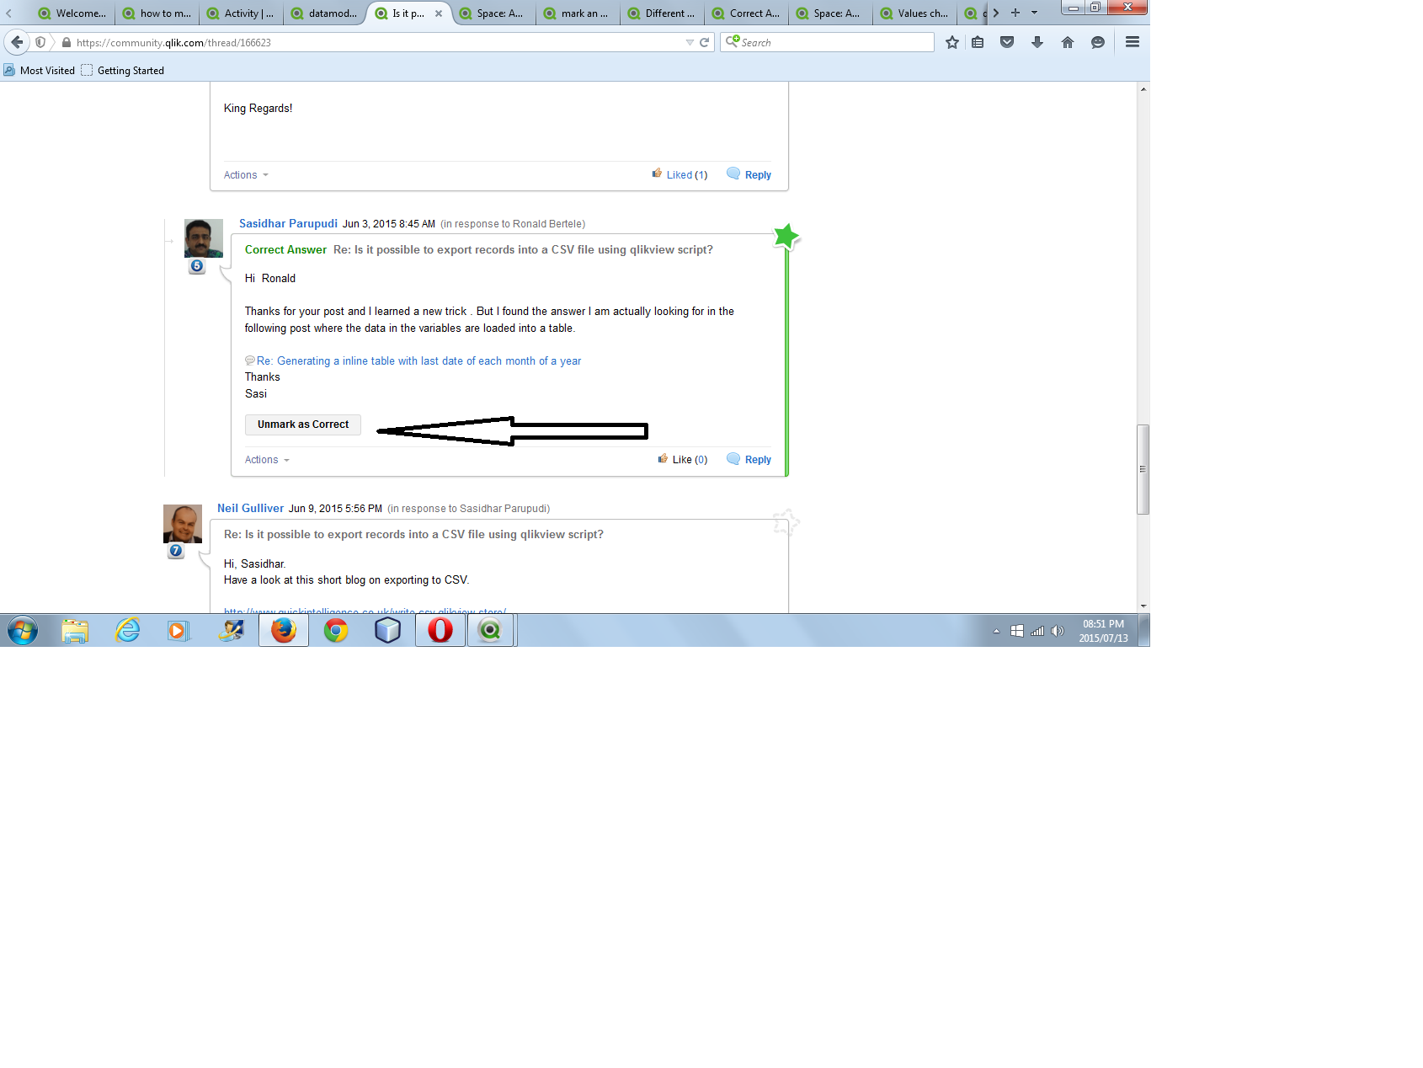This screenshot has width=1423, height=1068.
Task: Click the site identity padlock icon
Action: (x=66, y=42)
